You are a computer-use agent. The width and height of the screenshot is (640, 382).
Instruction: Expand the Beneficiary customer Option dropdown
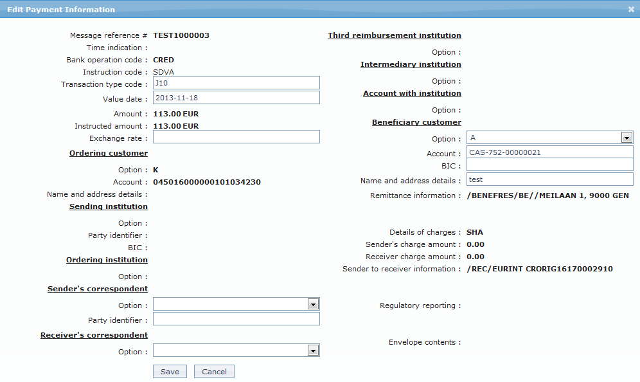pos(626,136)
